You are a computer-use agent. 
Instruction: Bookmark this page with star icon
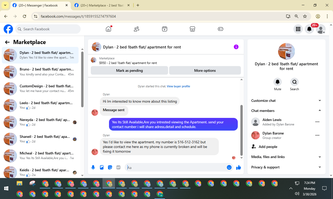[x=305, y=16]
